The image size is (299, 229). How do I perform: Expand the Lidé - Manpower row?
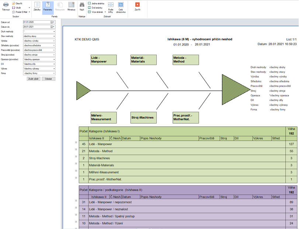click(x=76, y=143)
